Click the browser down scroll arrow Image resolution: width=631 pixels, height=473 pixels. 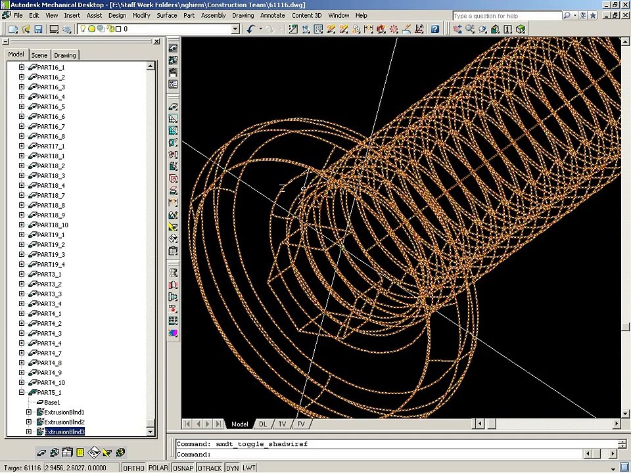pos(151,432)
